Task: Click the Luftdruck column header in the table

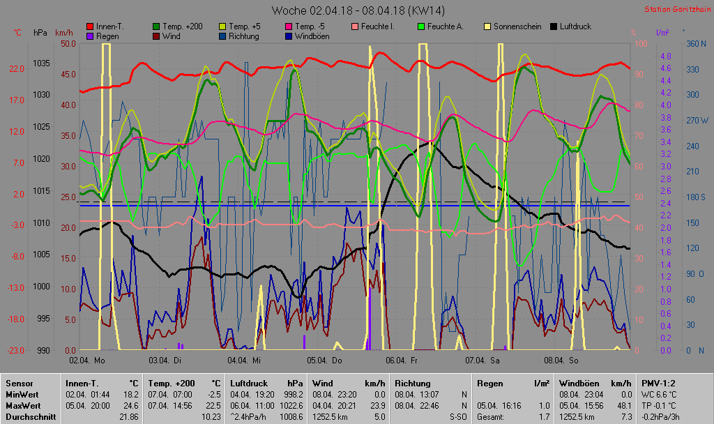Action: coord(249,383)
